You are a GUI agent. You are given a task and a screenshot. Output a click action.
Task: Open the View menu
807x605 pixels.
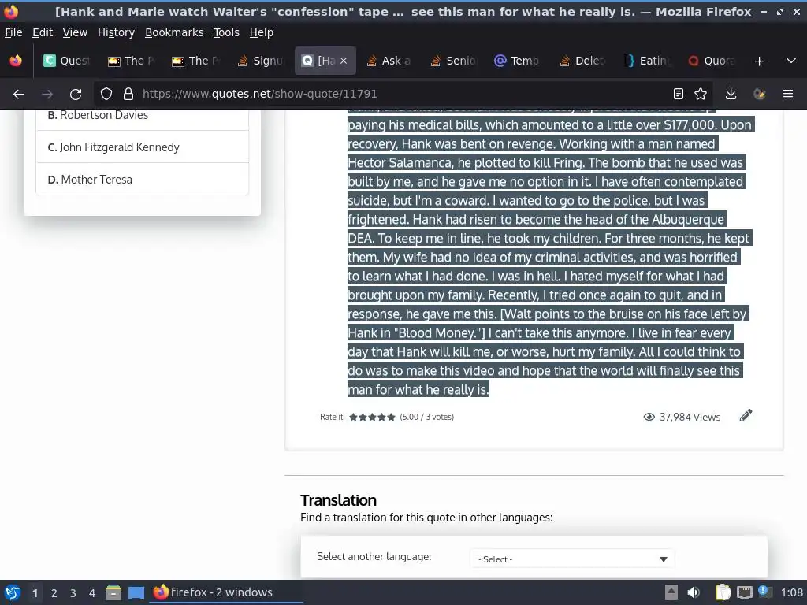click(75, 32)
